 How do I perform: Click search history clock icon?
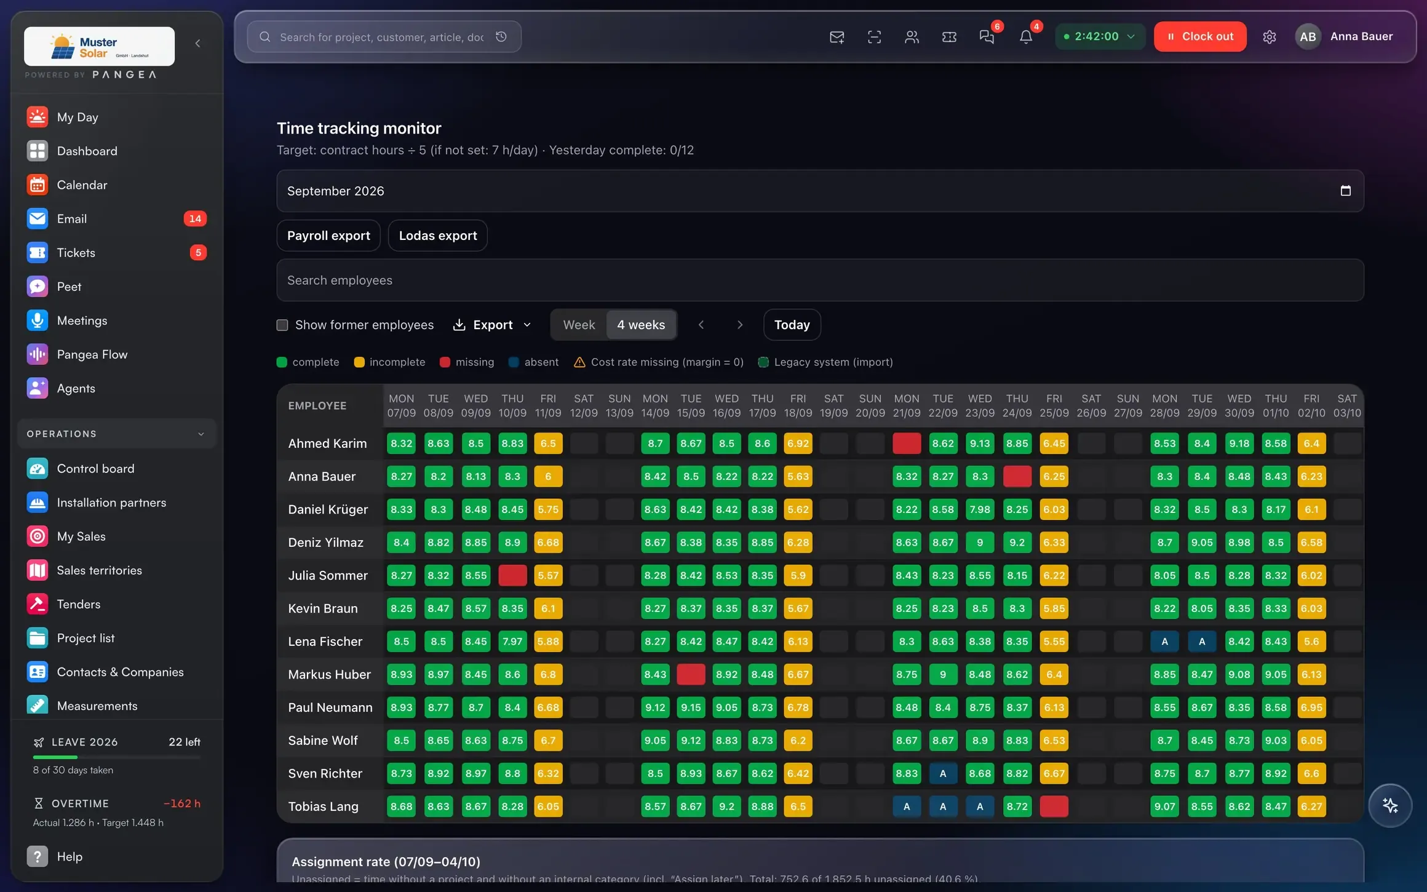point(501,37)
